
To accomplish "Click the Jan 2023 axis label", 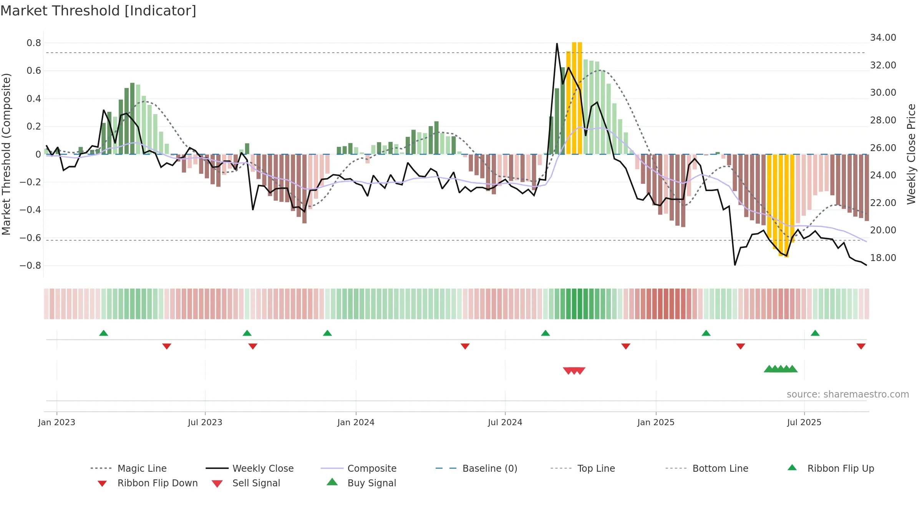I will [57, 422].
